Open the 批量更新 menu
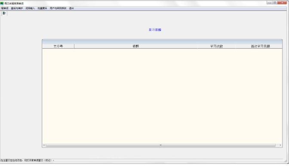 tap(42, 8)
